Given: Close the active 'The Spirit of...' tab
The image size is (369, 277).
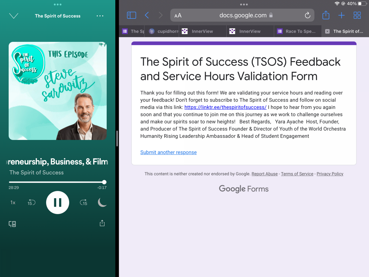Looking at the screenshot, I should coord(327,31).
